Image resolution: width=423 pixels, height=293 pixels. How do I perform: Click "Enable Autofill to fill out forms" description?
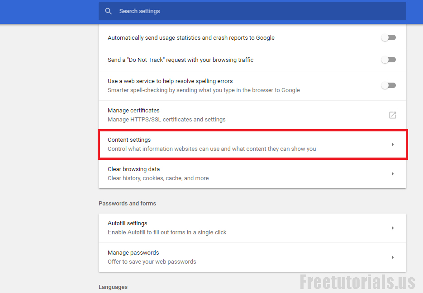167,233
